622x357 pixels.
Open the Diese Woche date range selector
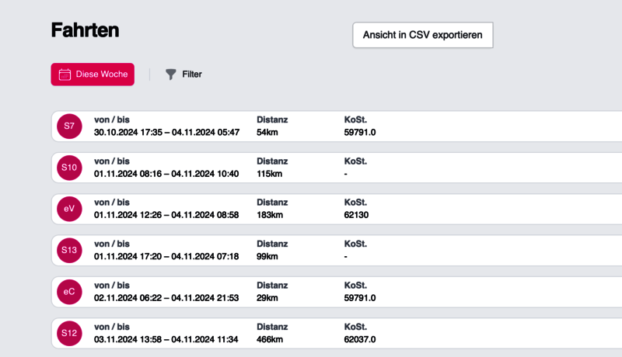pos(93,75)
